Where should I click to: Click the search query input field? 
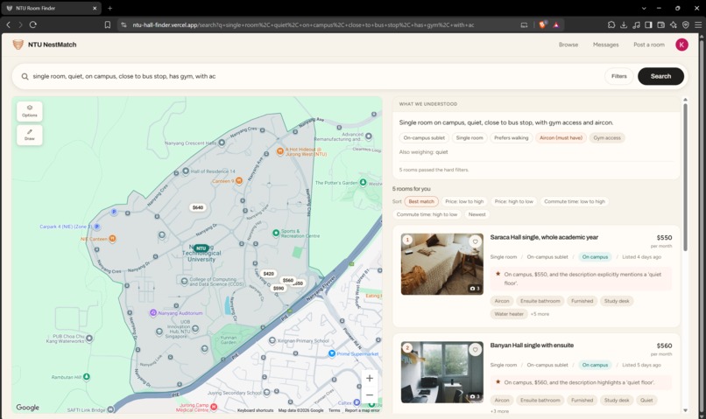click(x=315, y=76)
